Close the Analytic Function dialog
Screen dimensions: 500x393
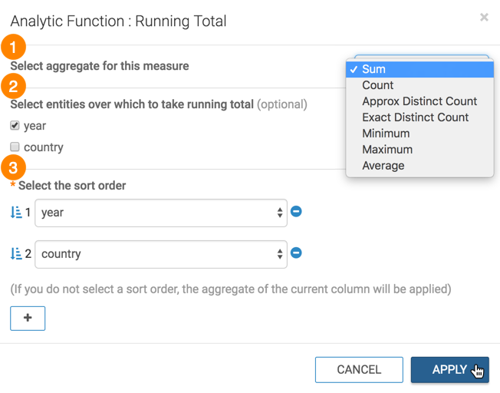[x=484, y=17]
